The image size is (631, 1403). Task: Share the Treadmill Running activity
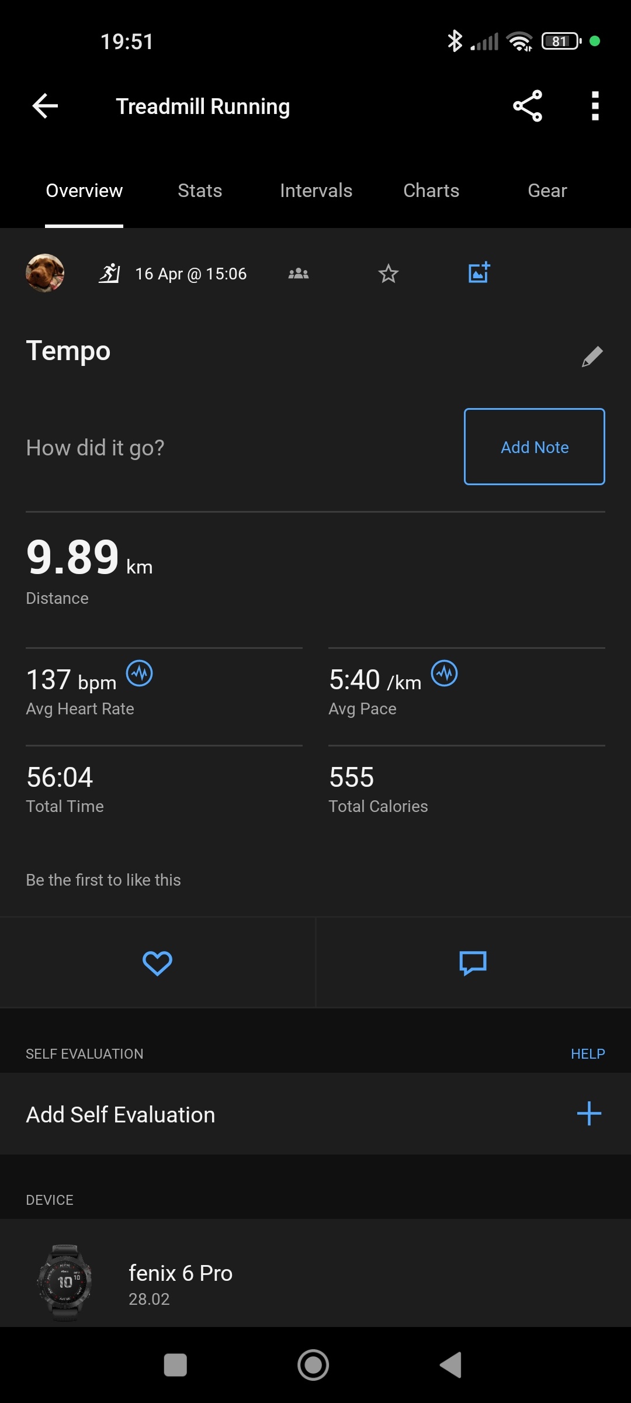coord(528,106)
